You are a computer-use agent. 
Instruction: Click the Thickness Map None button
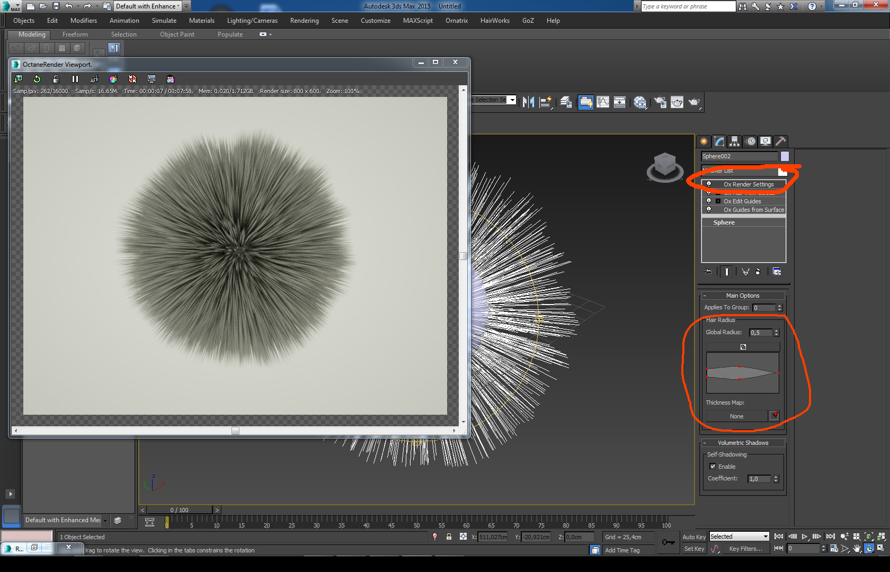pos(736,416)
